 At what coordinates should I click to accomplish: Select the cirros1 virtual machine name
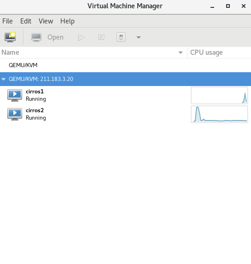click(x=35, y=92)
